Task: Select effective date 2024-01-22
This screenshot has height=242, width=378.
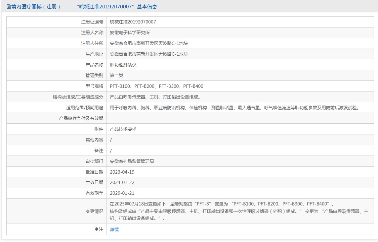Action: (122, 183)
